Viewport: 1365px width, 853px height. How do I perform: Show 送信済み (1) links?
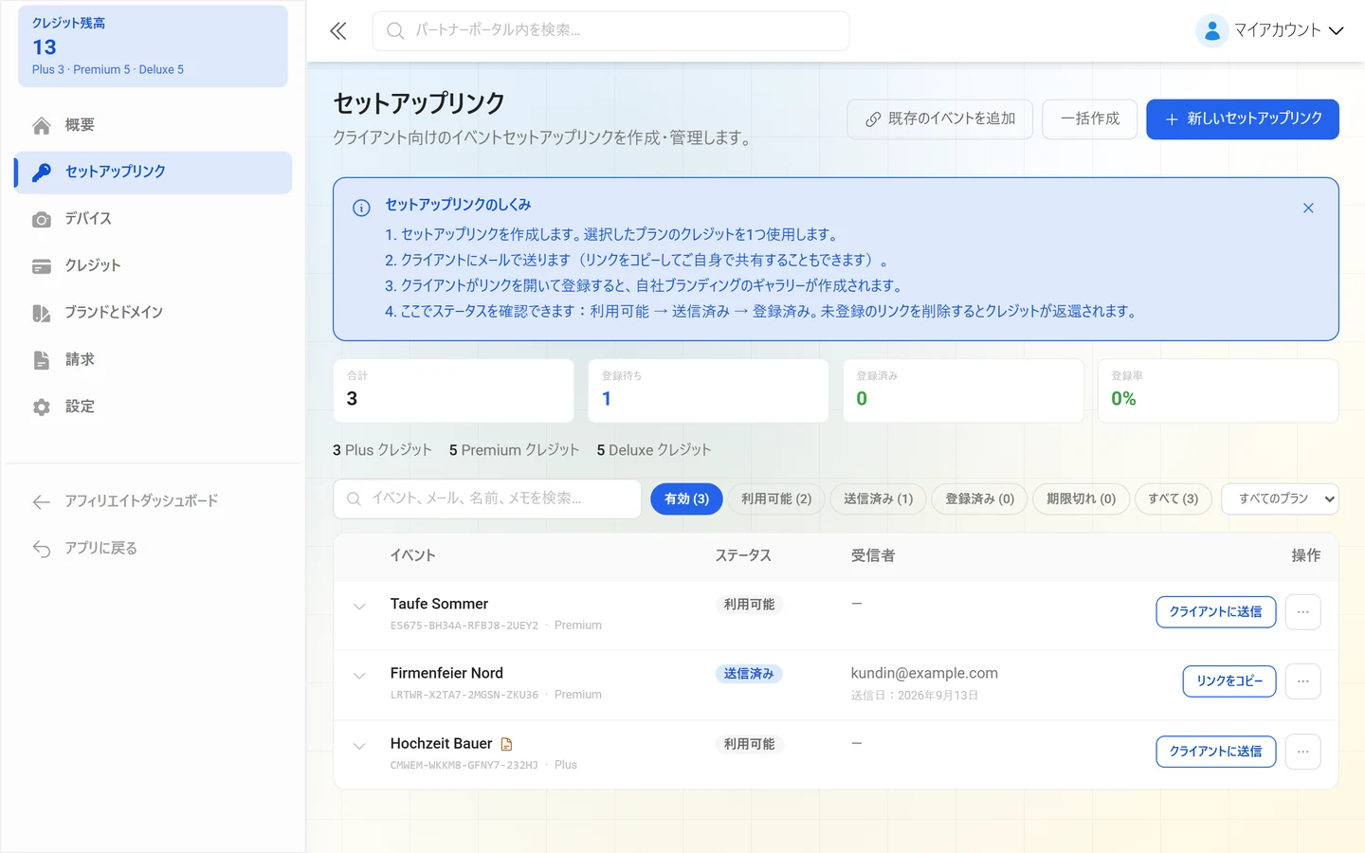pyautogui.click(x=878, y=499)
